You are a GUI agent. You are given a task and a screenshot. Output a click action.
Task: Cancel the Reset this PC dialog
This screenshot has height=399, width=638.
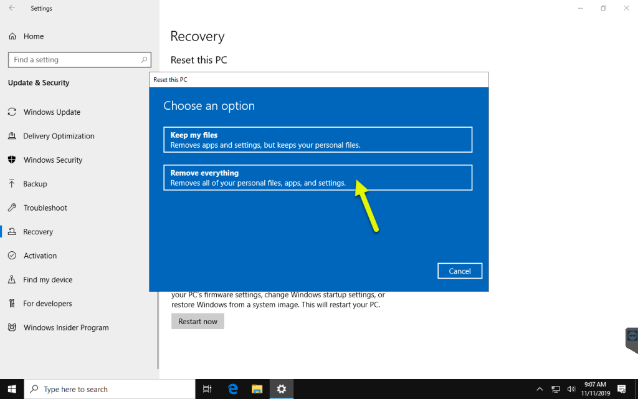(460, 271)
